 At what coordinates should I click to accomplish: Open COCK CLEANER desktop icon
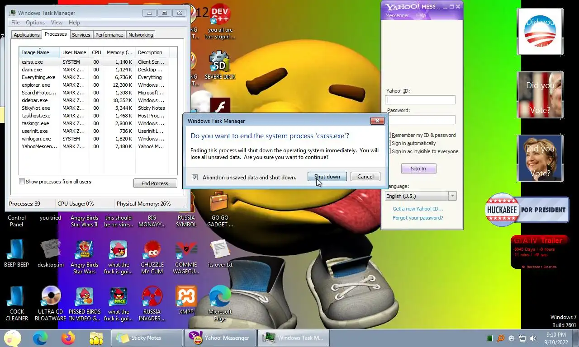17,304
